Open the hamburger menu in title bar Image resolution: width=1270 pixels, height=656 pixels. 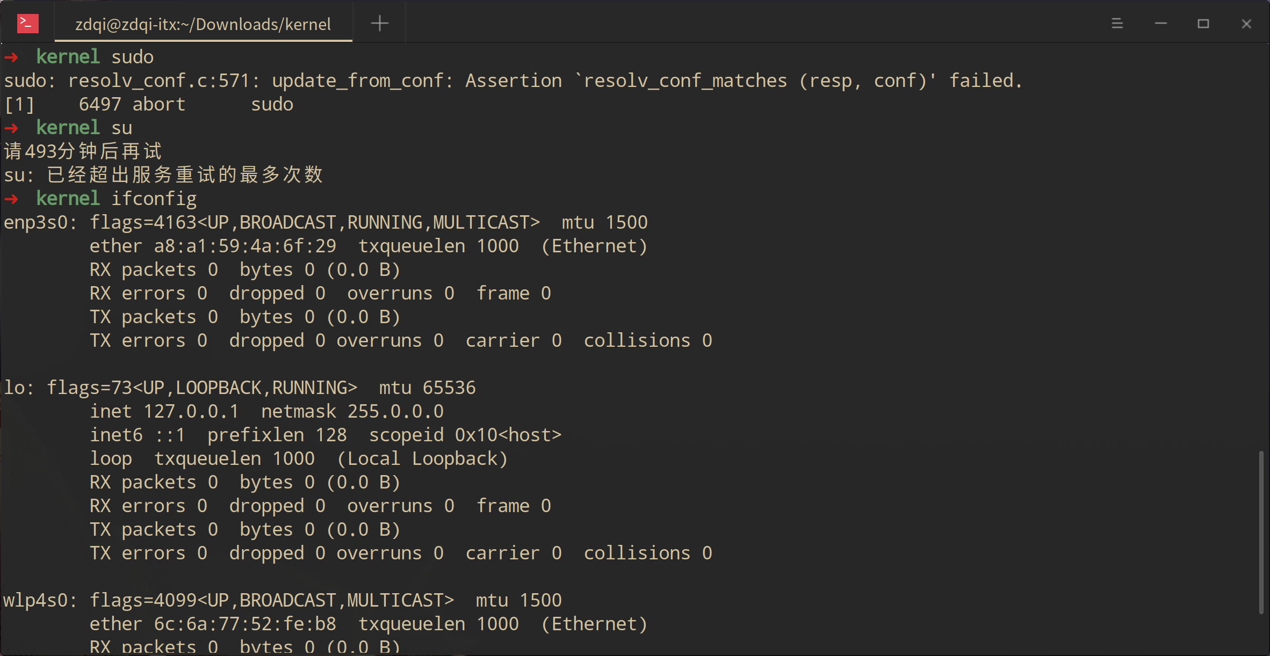point(1117,24)
